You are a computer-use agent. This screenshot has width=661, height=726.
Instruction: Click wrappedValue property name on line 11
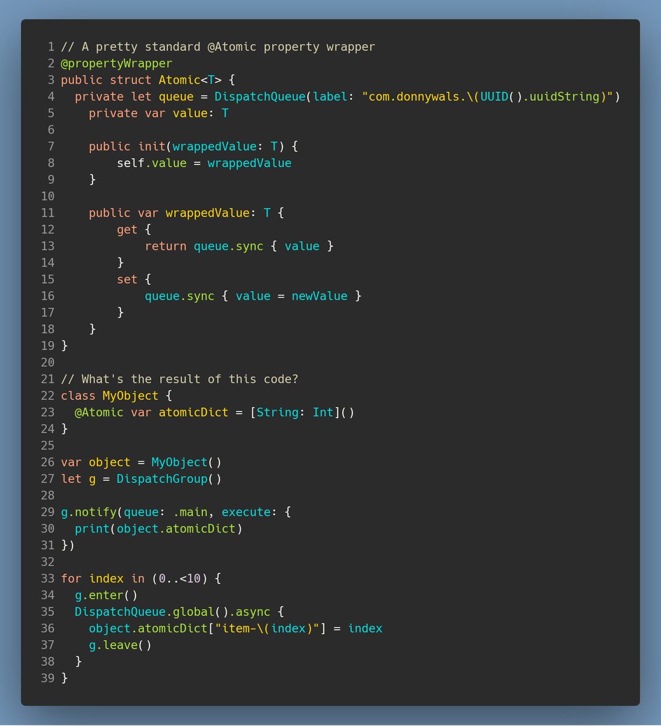click(207, 213)
